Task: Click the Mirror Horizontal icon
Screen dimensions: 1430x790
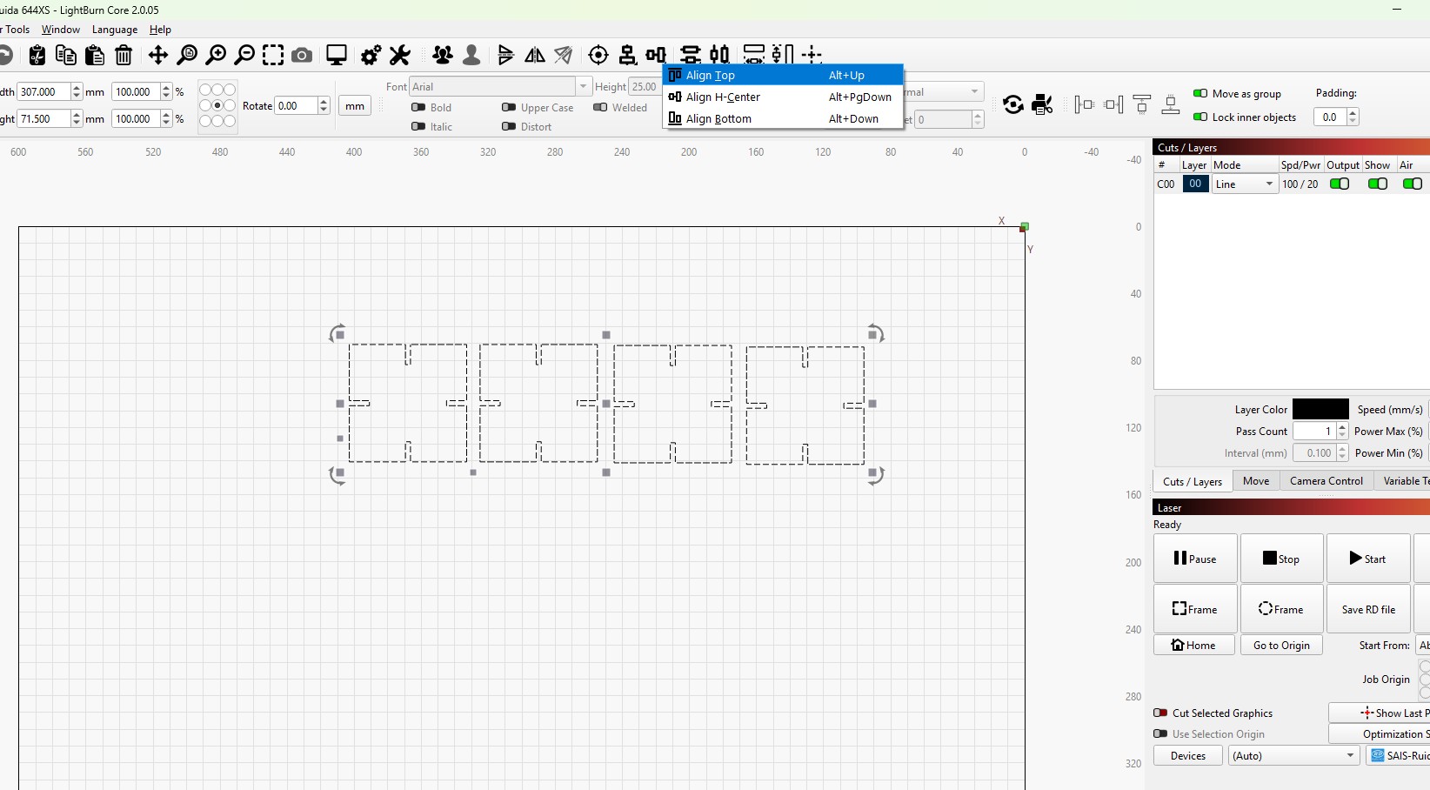Action: (535, 56)
